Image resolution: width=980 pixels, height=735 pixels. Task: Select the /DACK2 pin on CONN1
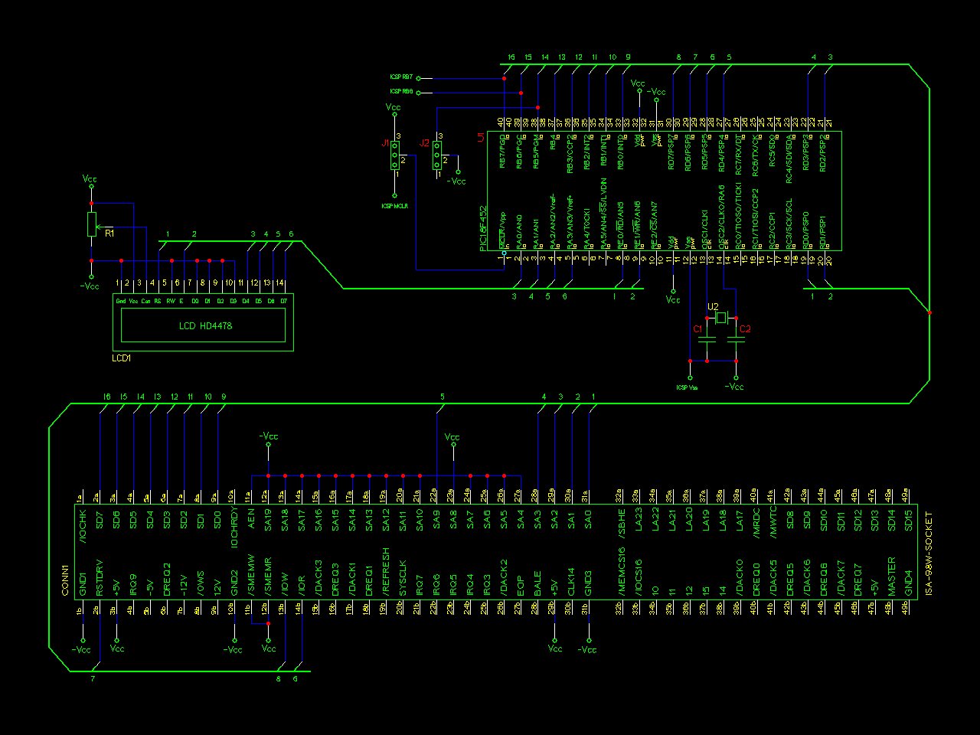(504, 577)
